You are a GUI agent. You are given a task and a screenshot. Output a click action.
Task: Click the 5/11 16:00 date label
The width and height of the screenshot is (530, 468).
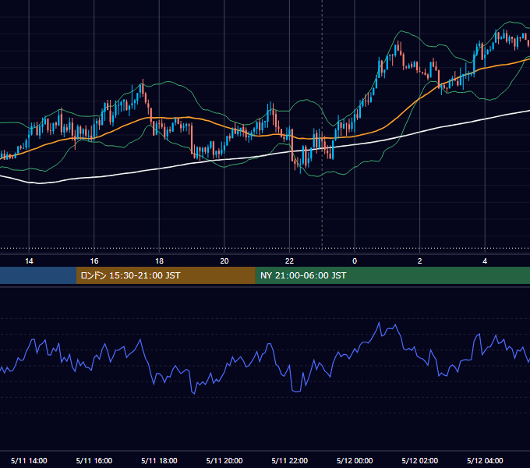pos(94,460)
